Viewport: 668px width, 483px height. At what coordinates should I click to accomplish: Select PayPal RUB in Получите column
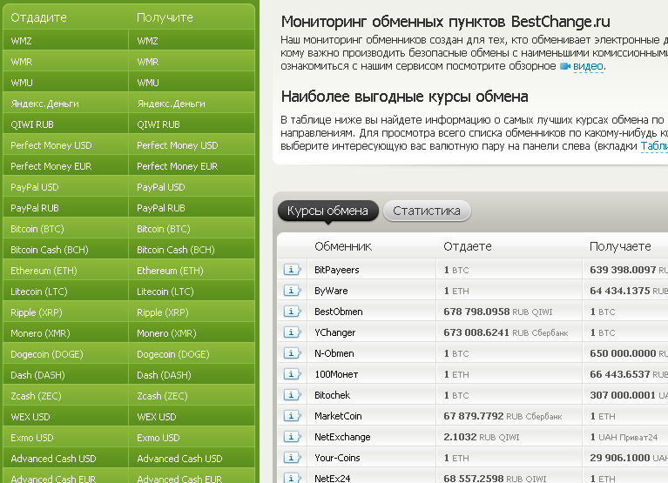192,207
